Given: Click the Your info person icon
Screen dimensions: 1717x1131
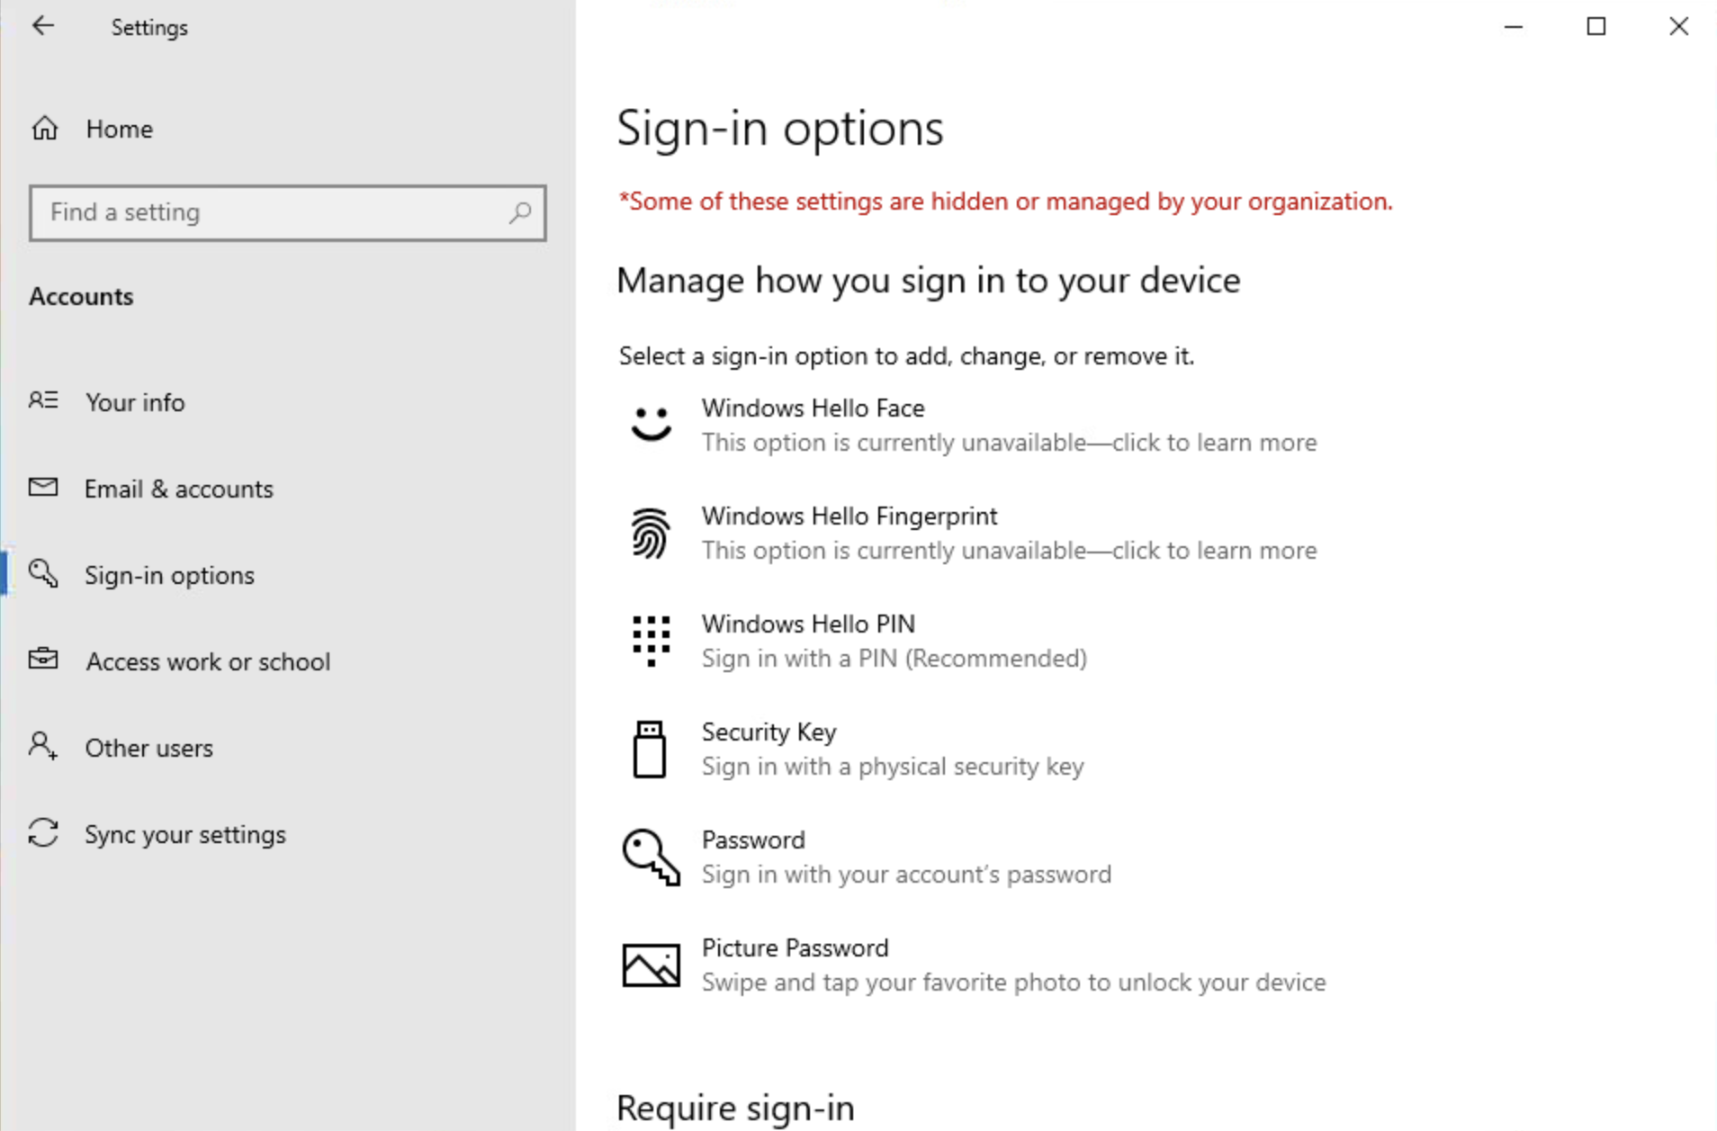Looking at the screenshot, I should [43, 400].
